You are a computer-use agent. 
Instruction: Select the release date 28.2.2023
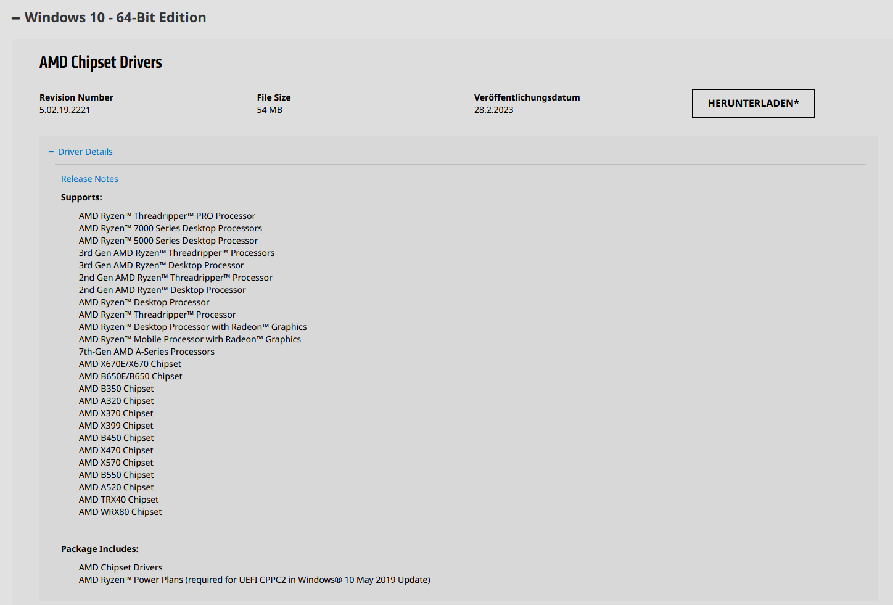(x=493, y=110)
